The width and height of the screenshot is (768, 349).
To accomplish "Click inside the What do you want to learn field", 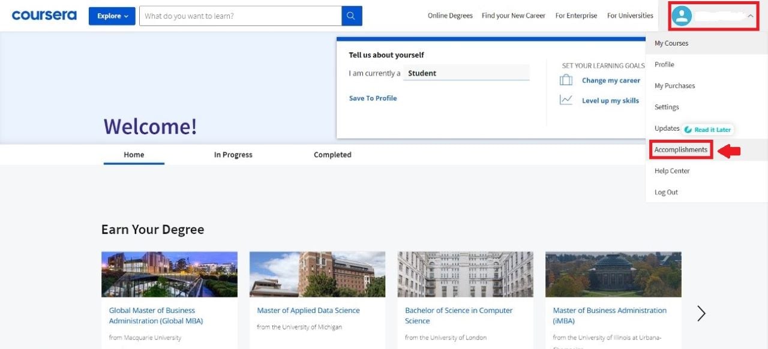I will [x=240, y=16].
